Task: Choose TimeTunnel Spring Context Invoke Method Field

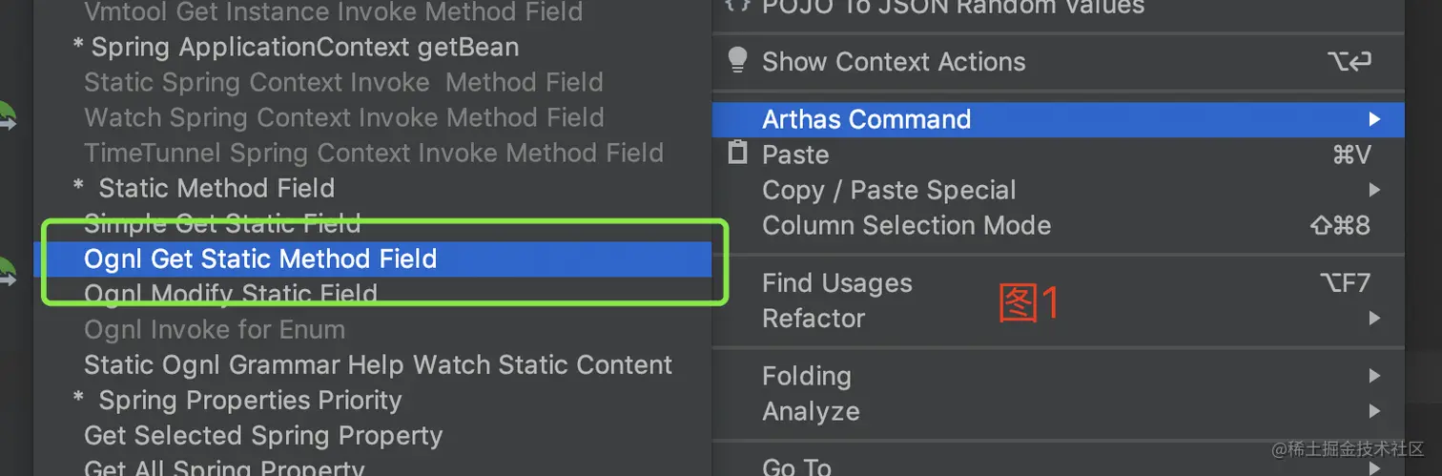Action: [x=373, y=153]
